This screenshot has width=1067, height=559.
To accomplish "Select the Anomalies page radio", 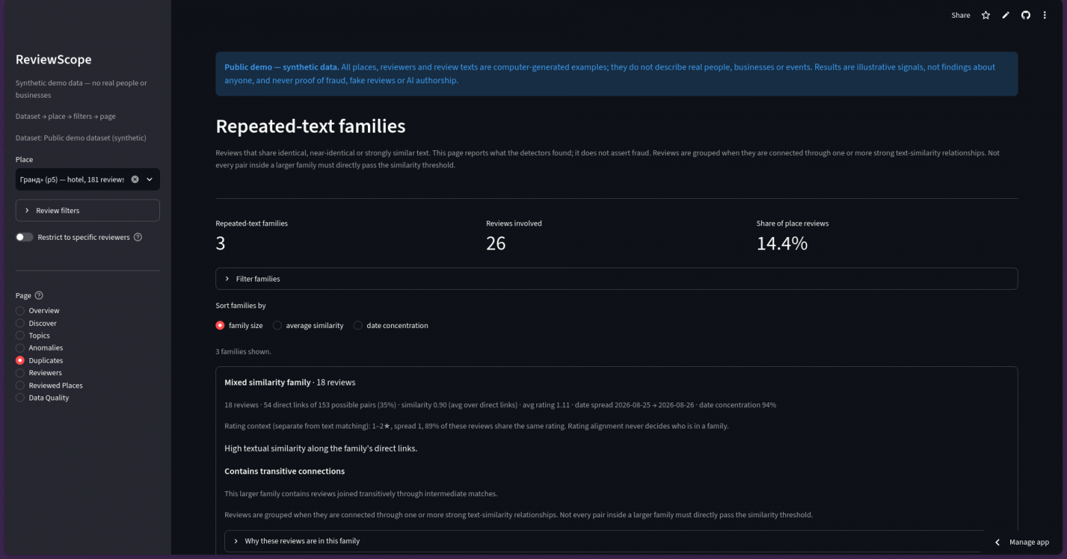I will [x=20, y=348].
